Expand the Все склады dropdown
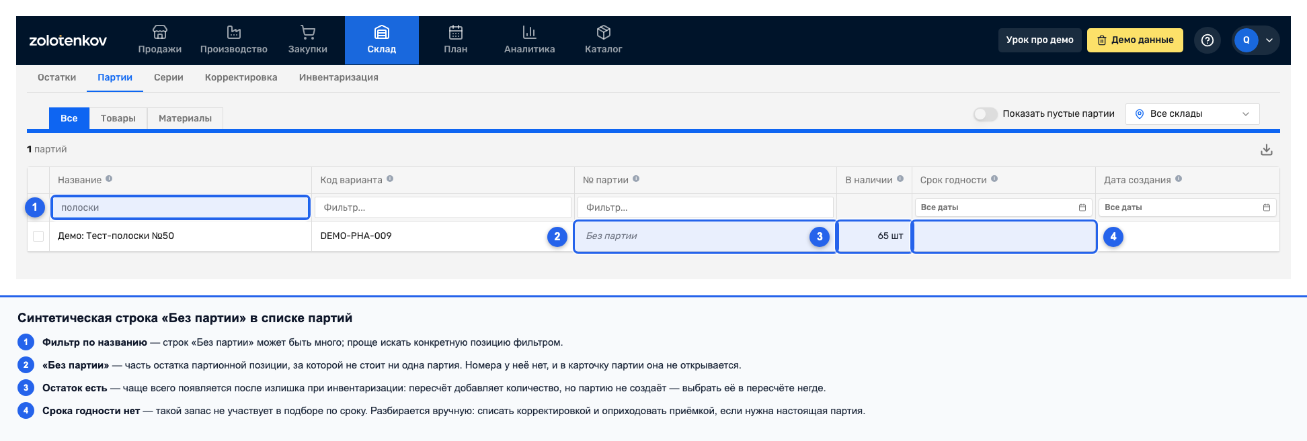This screenshot has width=1307, height=441. coord(1192,114)
